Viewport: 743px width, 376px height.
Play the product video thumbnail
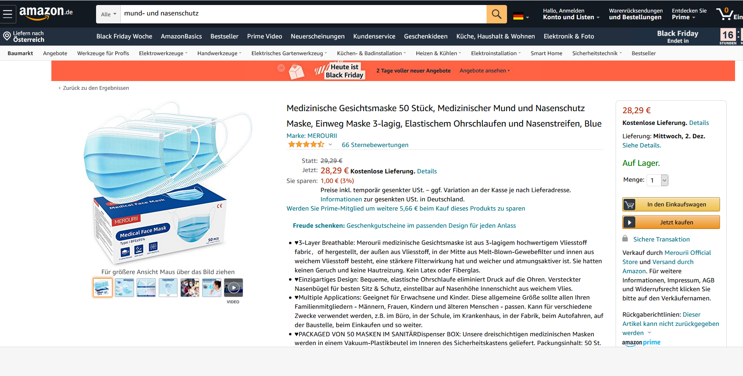pyautogui.click(x=233, y=287)
